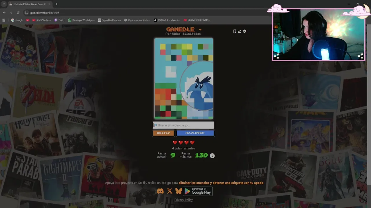This screenshot has width=371, height=208.
Task: Click the GAMEDLE logo title
Action: pos(180,29)
